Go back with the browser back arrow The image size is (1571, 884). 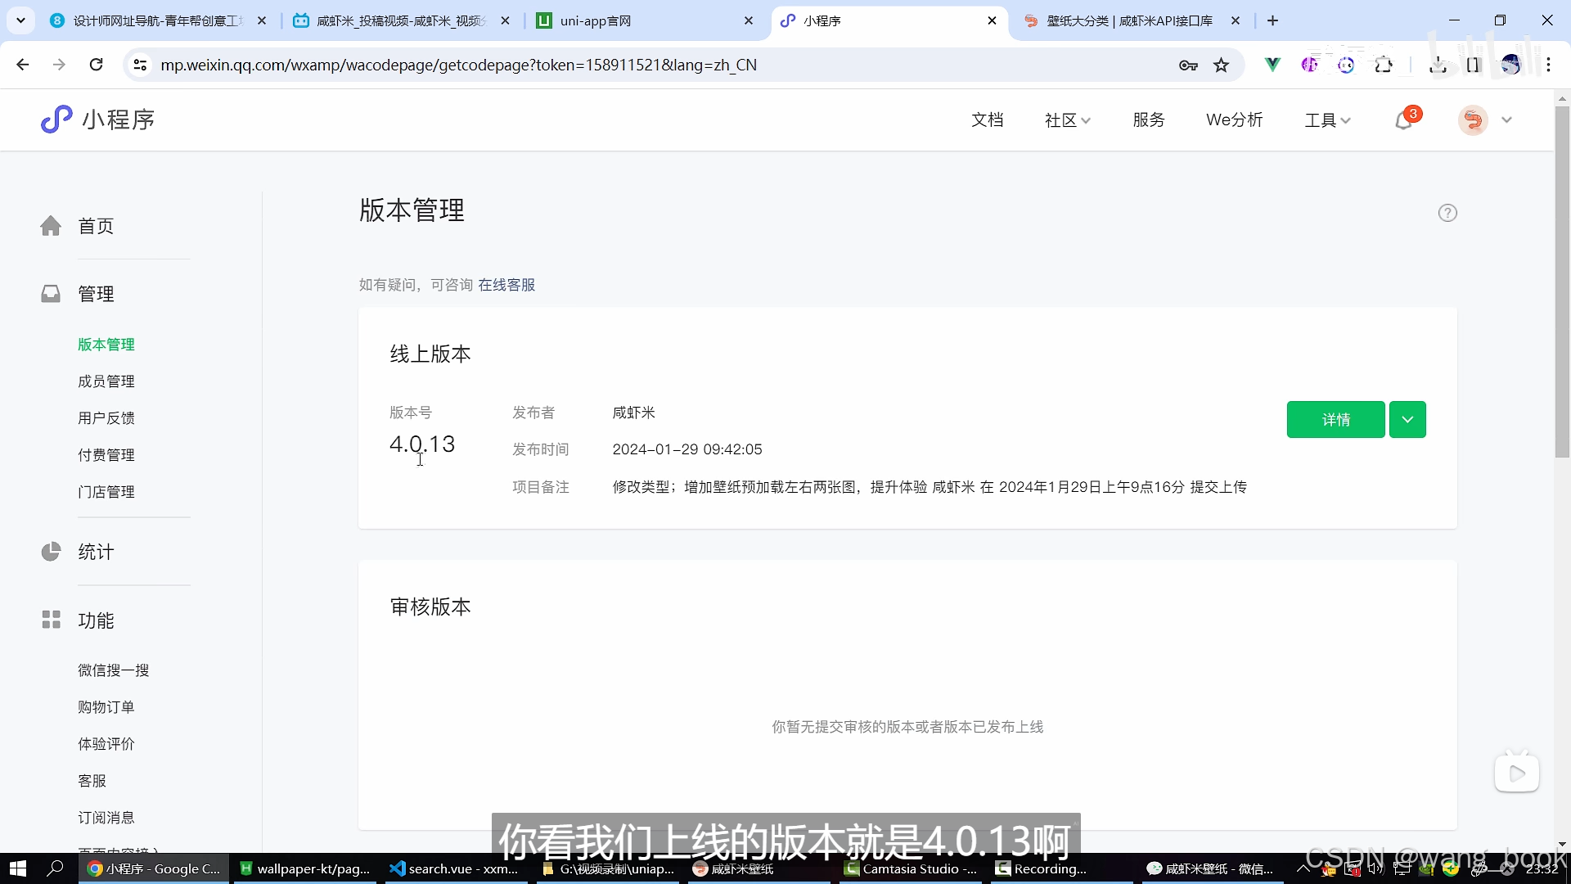coord(23,65)
